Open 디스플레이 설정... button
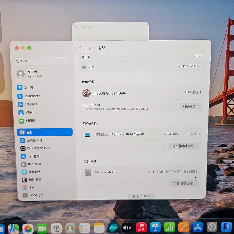 tap(184, 146)
